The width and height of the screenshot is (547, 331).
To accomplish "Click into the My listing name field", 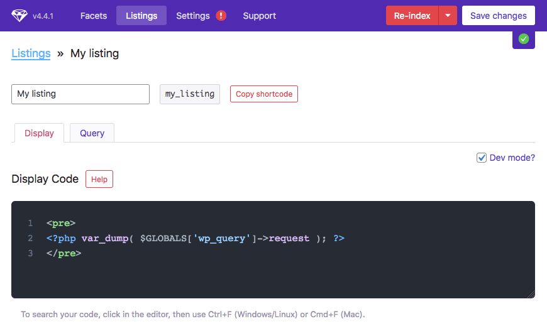I will pyautogui.click(x=80, y=94).
